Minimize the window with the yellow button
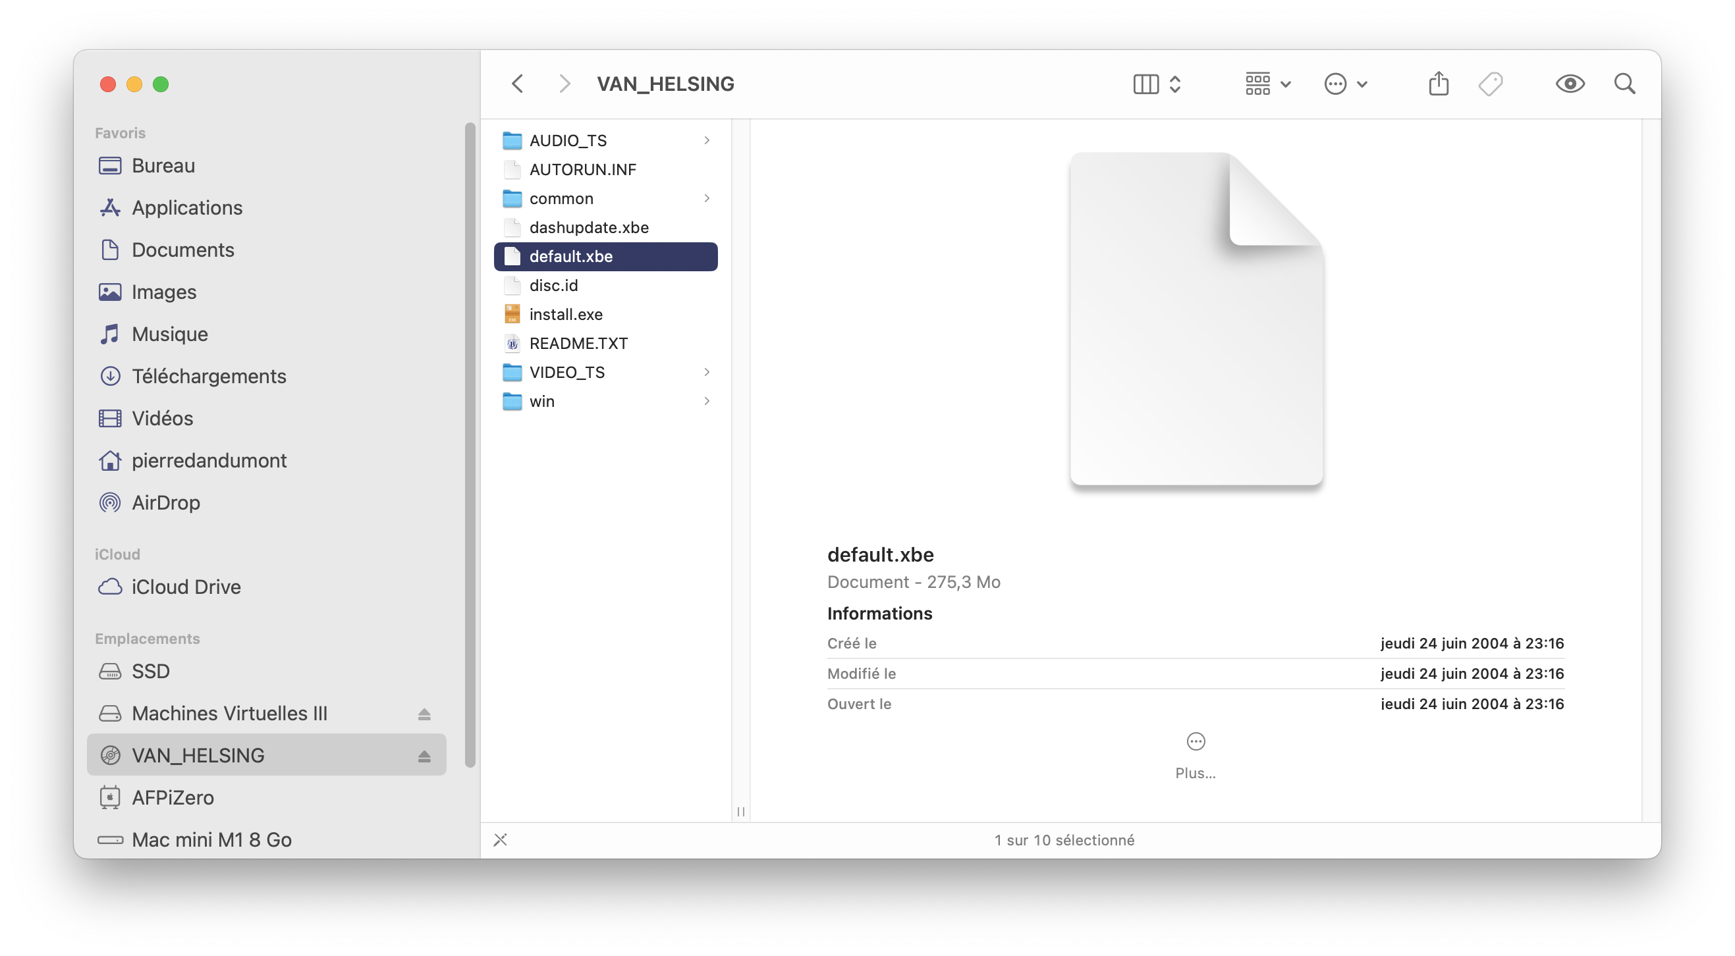 click(x=134, y=84)
